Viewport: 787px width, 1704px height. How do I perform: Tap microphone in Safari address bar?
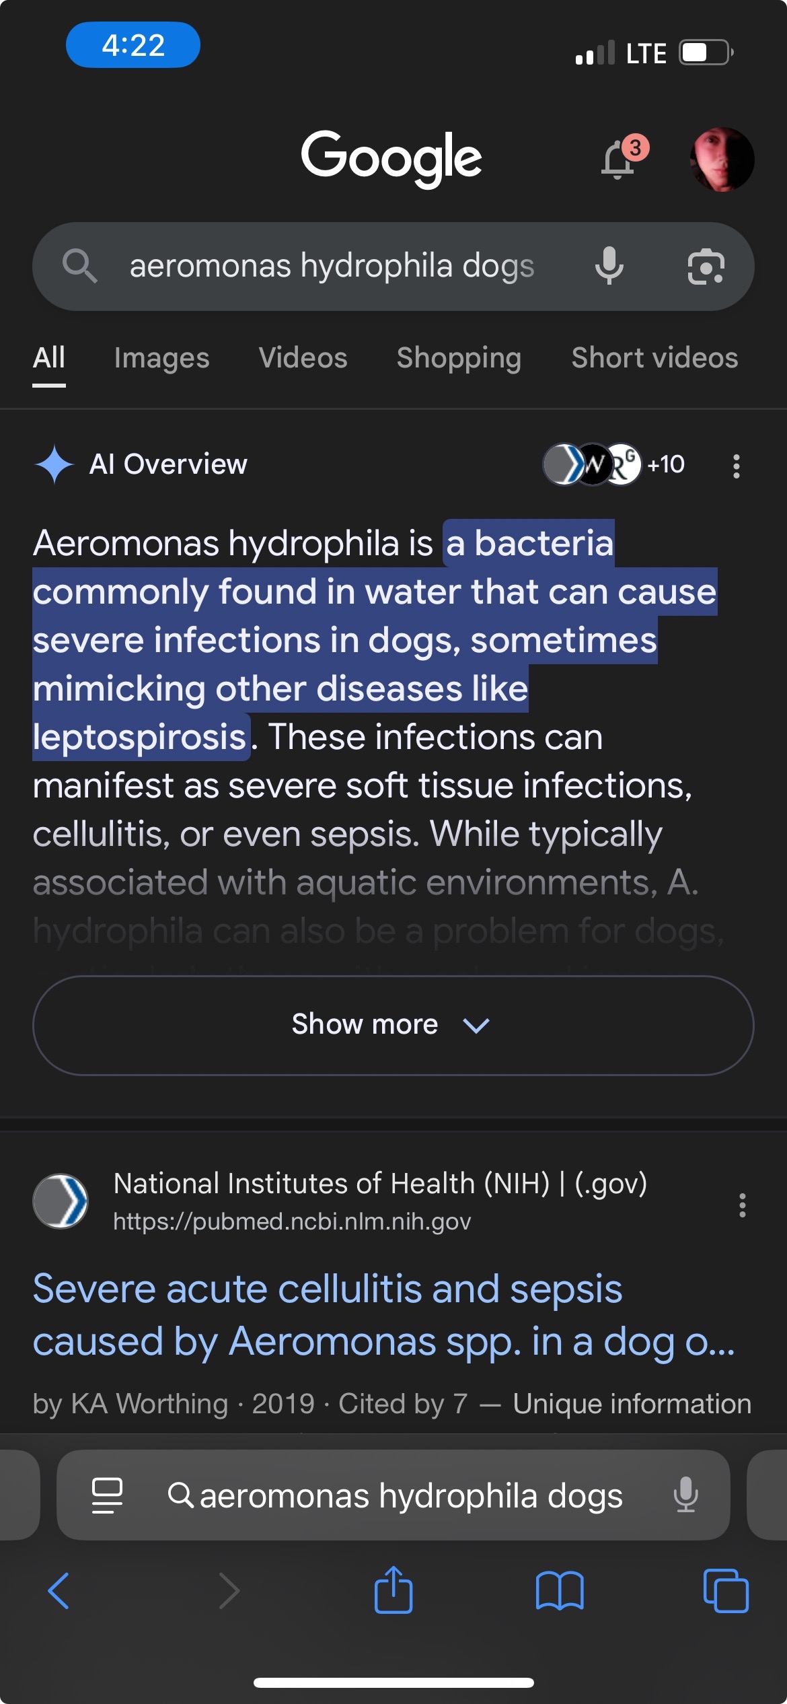(x=685, y=1495)
